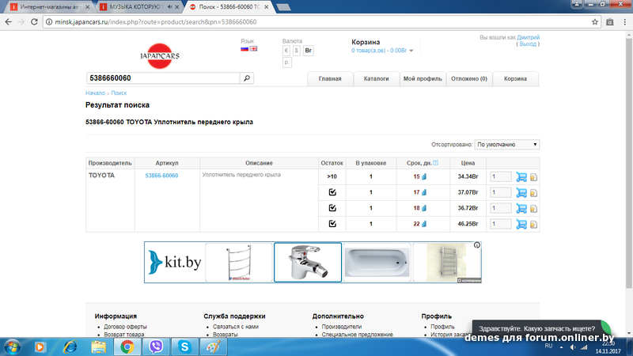
Task: Go to the Мой профиль tab
Action: click(x=421, y=79)
